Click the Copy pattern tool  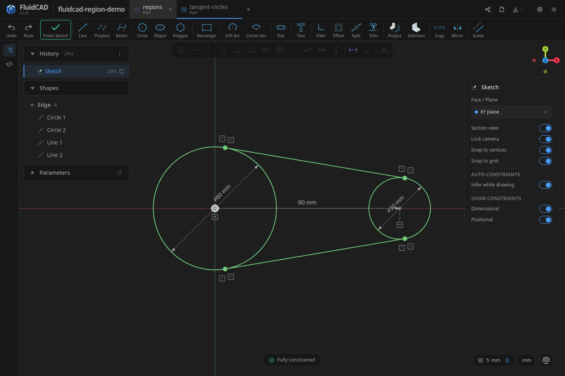coord(440,30)
